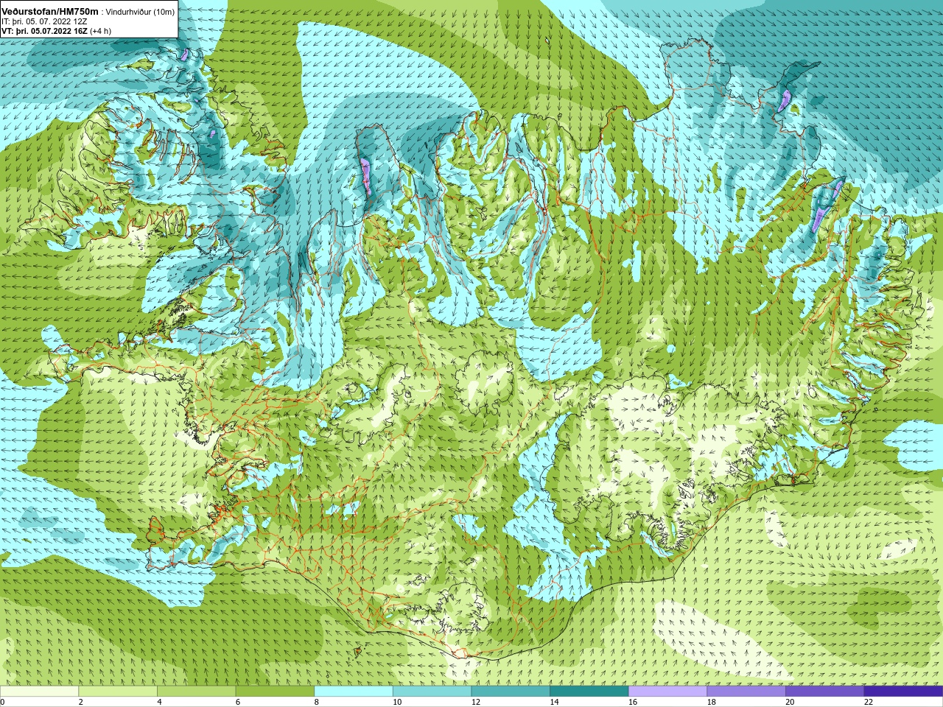Pick the deep indigo legend swatch above 22
The width and height of the screenshot is (943, 707).
(903, 692)
